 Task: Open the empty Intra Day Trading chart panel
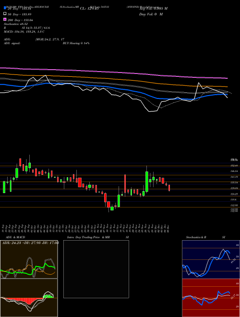click(96, 269)
